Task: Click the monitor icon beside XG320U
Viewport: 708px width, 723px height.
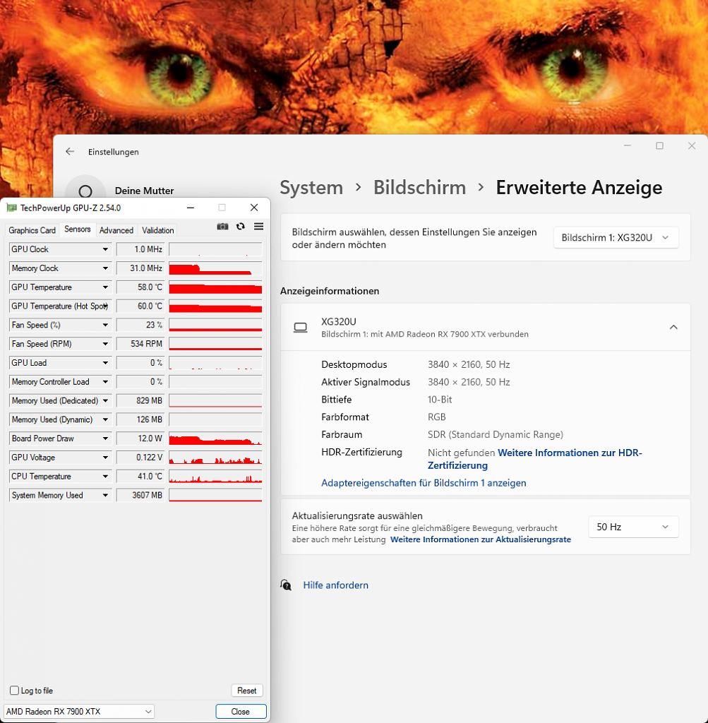Action: click(x=301, y=328)
